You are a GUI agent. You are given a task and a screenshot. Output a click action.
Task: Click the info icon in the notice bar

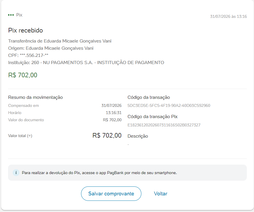(16, 173)
